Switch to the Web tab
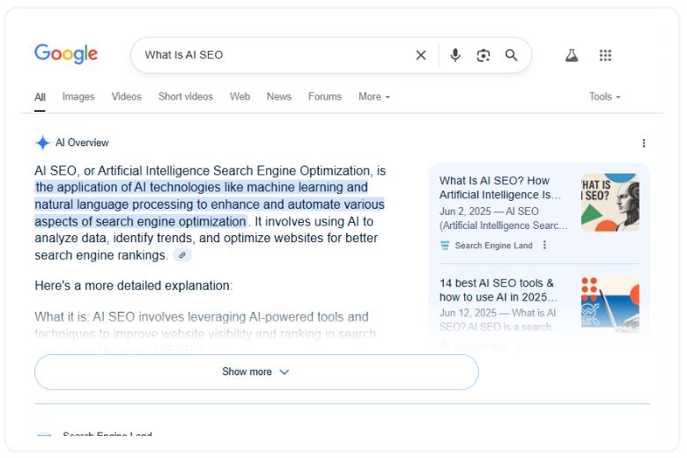The image size is (687, 458). click(240, 96)
